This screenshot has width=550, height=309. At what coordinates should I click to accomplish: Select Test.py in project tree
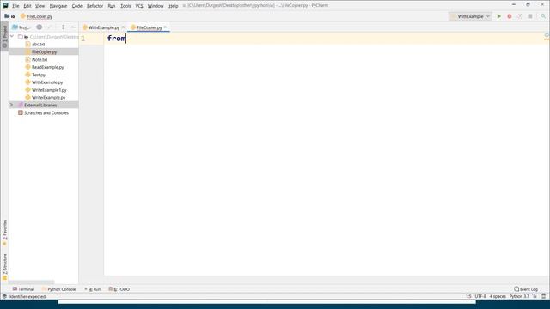(38, 75)
